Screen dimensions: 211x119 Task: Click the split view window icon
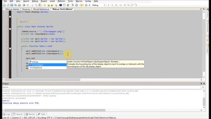64,5
